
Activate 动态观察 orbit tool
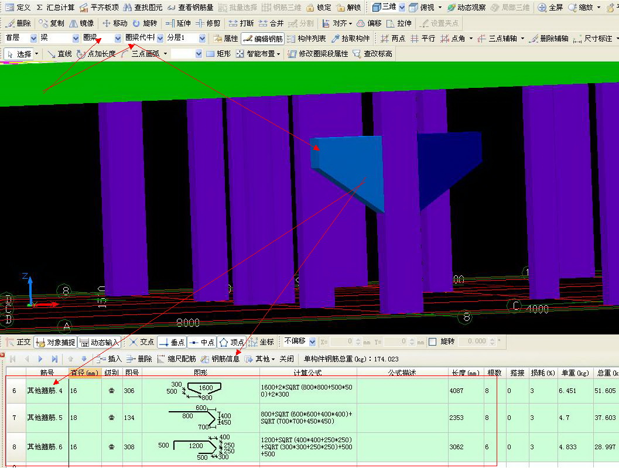pyautogui.click(x=466, y=8)
